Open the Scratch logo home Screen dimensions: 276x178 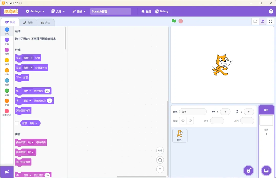pyautogui.click(x=11, y=11)
